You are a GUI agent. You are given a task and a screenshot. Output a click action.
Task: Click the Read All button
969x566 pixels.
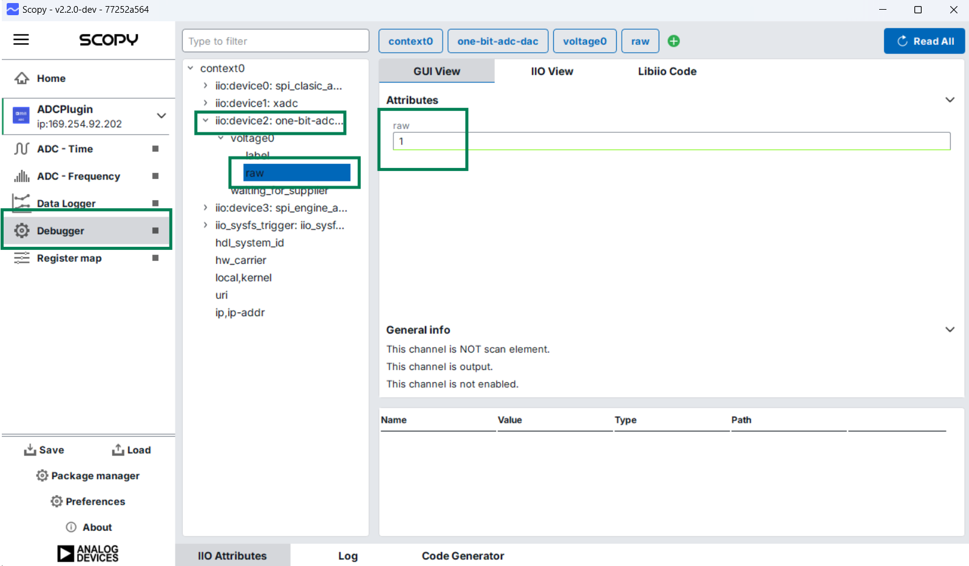click(924, 41)
